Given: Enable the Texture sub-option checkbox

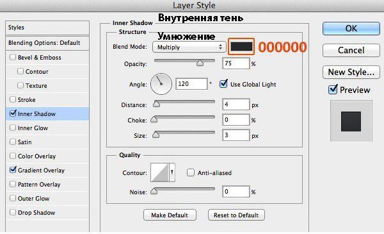Looking at the screenshot, I should pyautogui.click(x=20, y=85).
